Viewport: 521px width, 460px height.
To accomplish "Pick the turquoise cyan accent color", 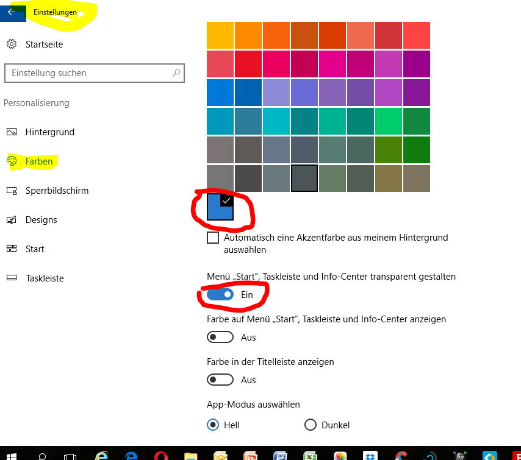I will pos(276,121).
